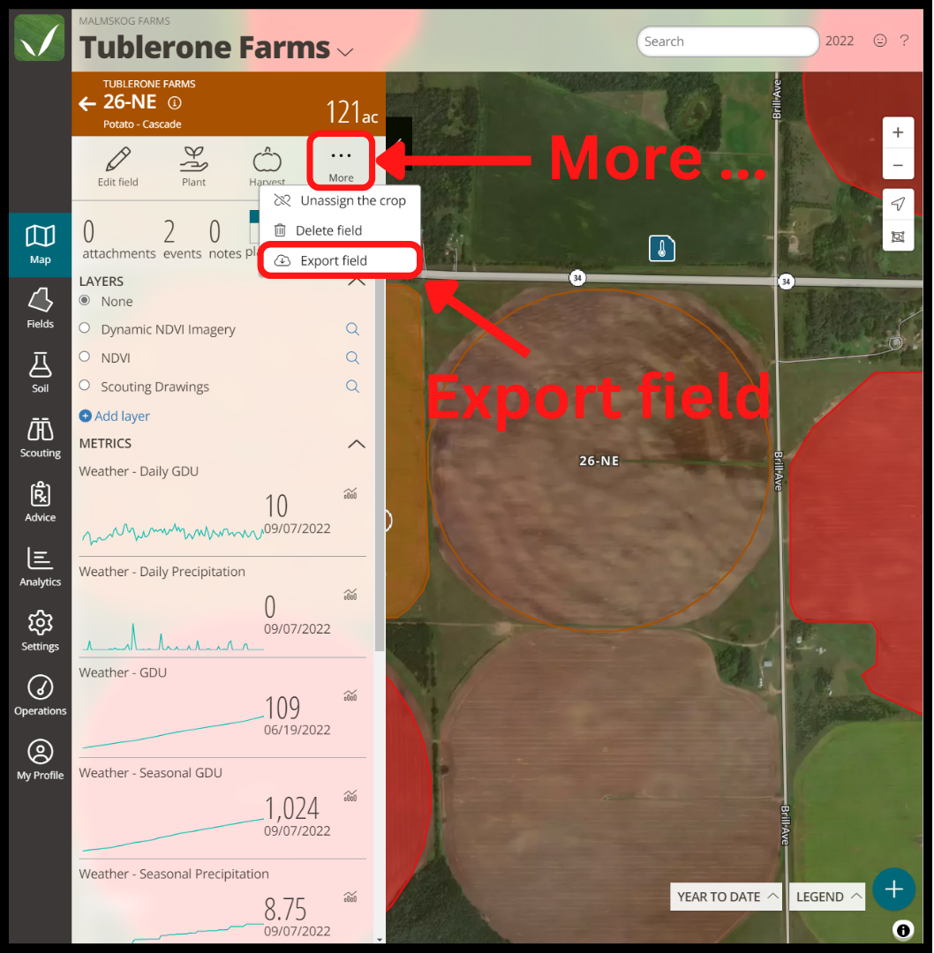Viewport: 934px width, 953px height.
Task: Open the help question mark icon
Action: coord(904,41)
